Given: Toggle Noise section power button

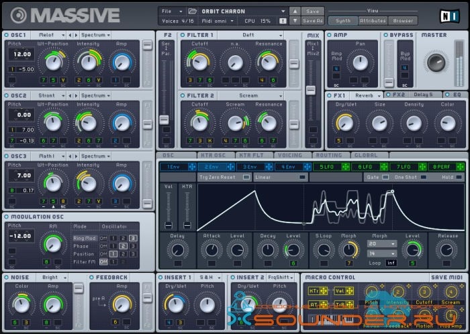Looking at the screenshot, I should point(7,278).
